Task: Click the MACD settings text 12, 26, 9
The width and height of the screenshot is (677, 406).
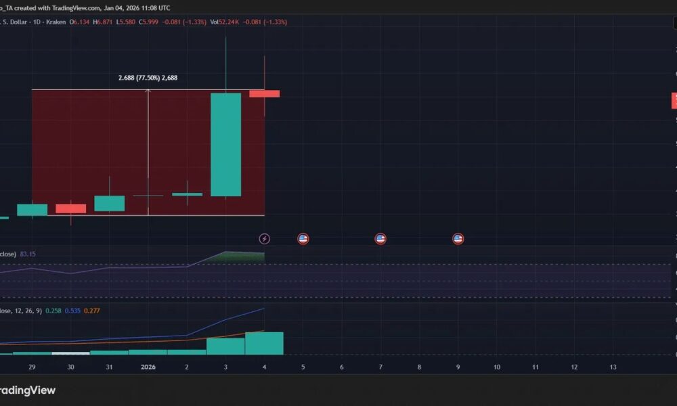Action: pos(27,311)
